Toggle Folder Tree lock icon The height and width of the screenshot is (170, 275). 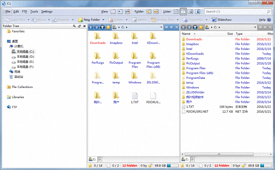79,26
